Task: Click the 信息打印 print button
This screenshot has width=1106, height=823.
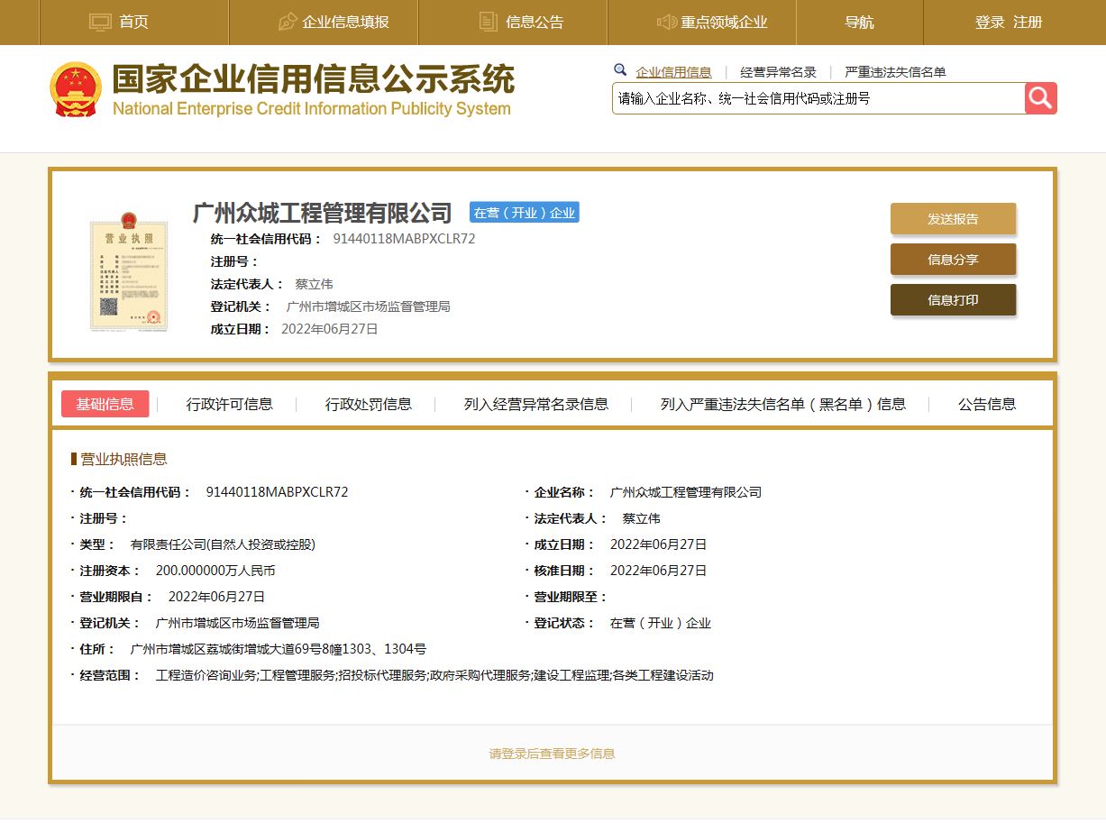Action: click(x=953, y=300)
